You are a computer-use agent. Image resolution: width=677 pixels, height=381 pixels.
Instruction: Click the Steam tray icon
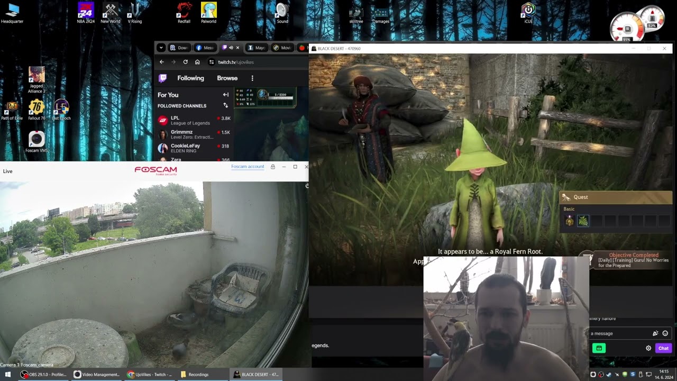coord(609,375)
